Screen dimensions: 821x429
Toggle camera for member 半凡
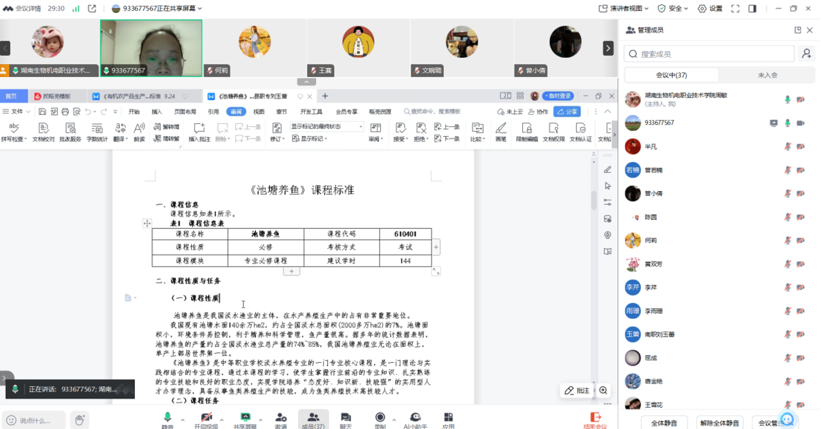click(x=800, y=147)
